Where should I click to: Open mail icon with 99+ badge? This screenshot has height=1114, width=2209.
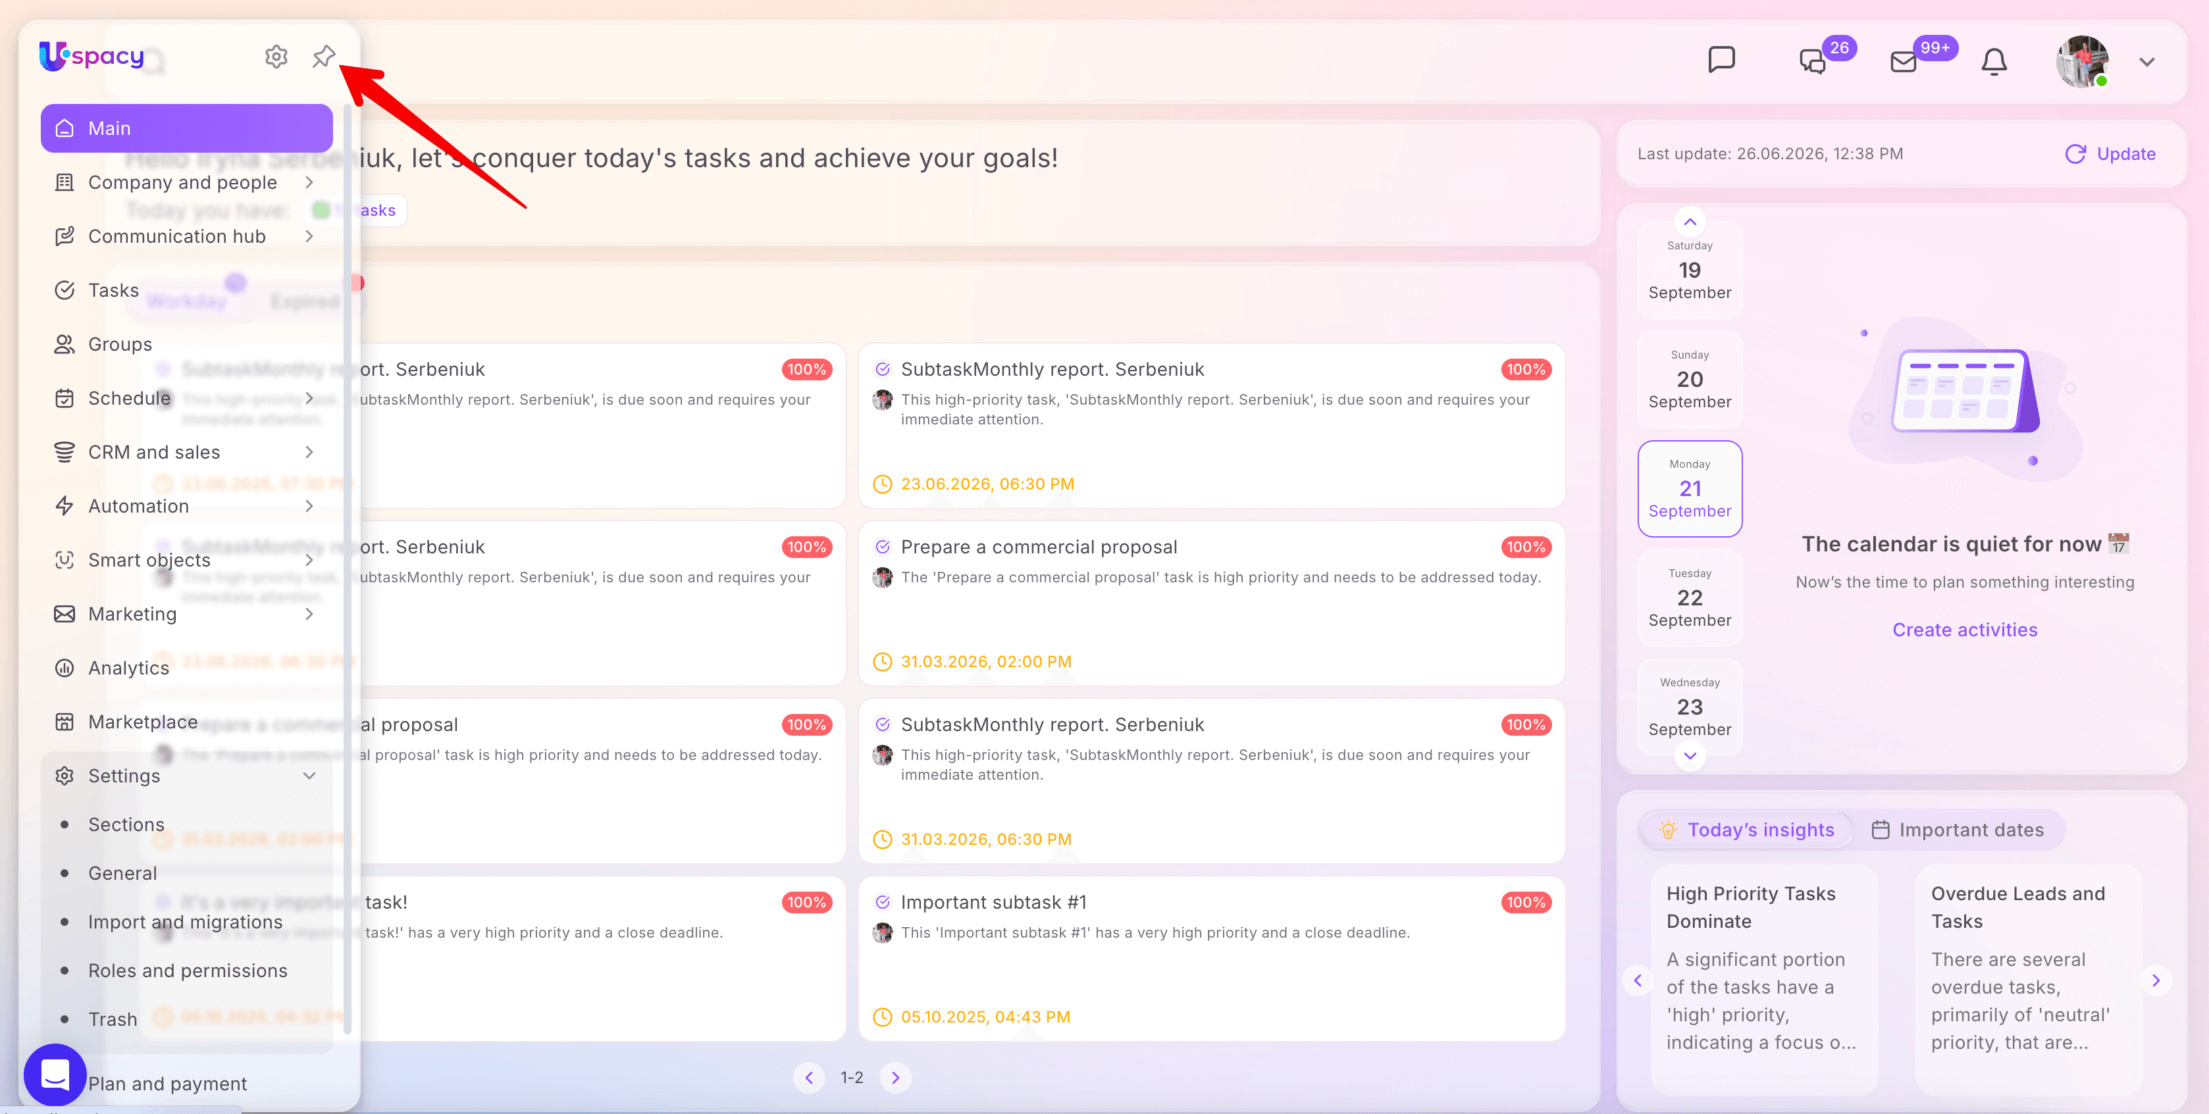(1903, 61)
